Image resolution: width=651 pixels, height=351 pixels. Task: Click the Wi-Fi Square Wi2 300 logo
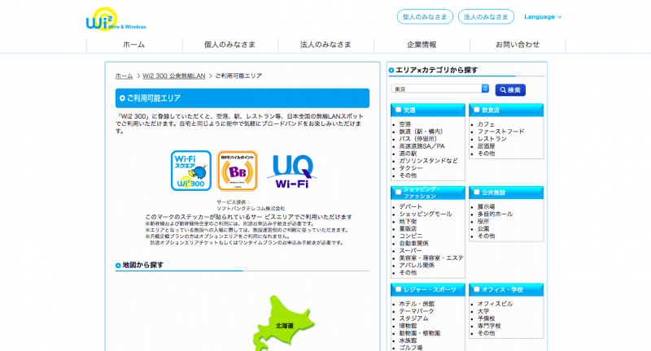(x=190, y=170)
